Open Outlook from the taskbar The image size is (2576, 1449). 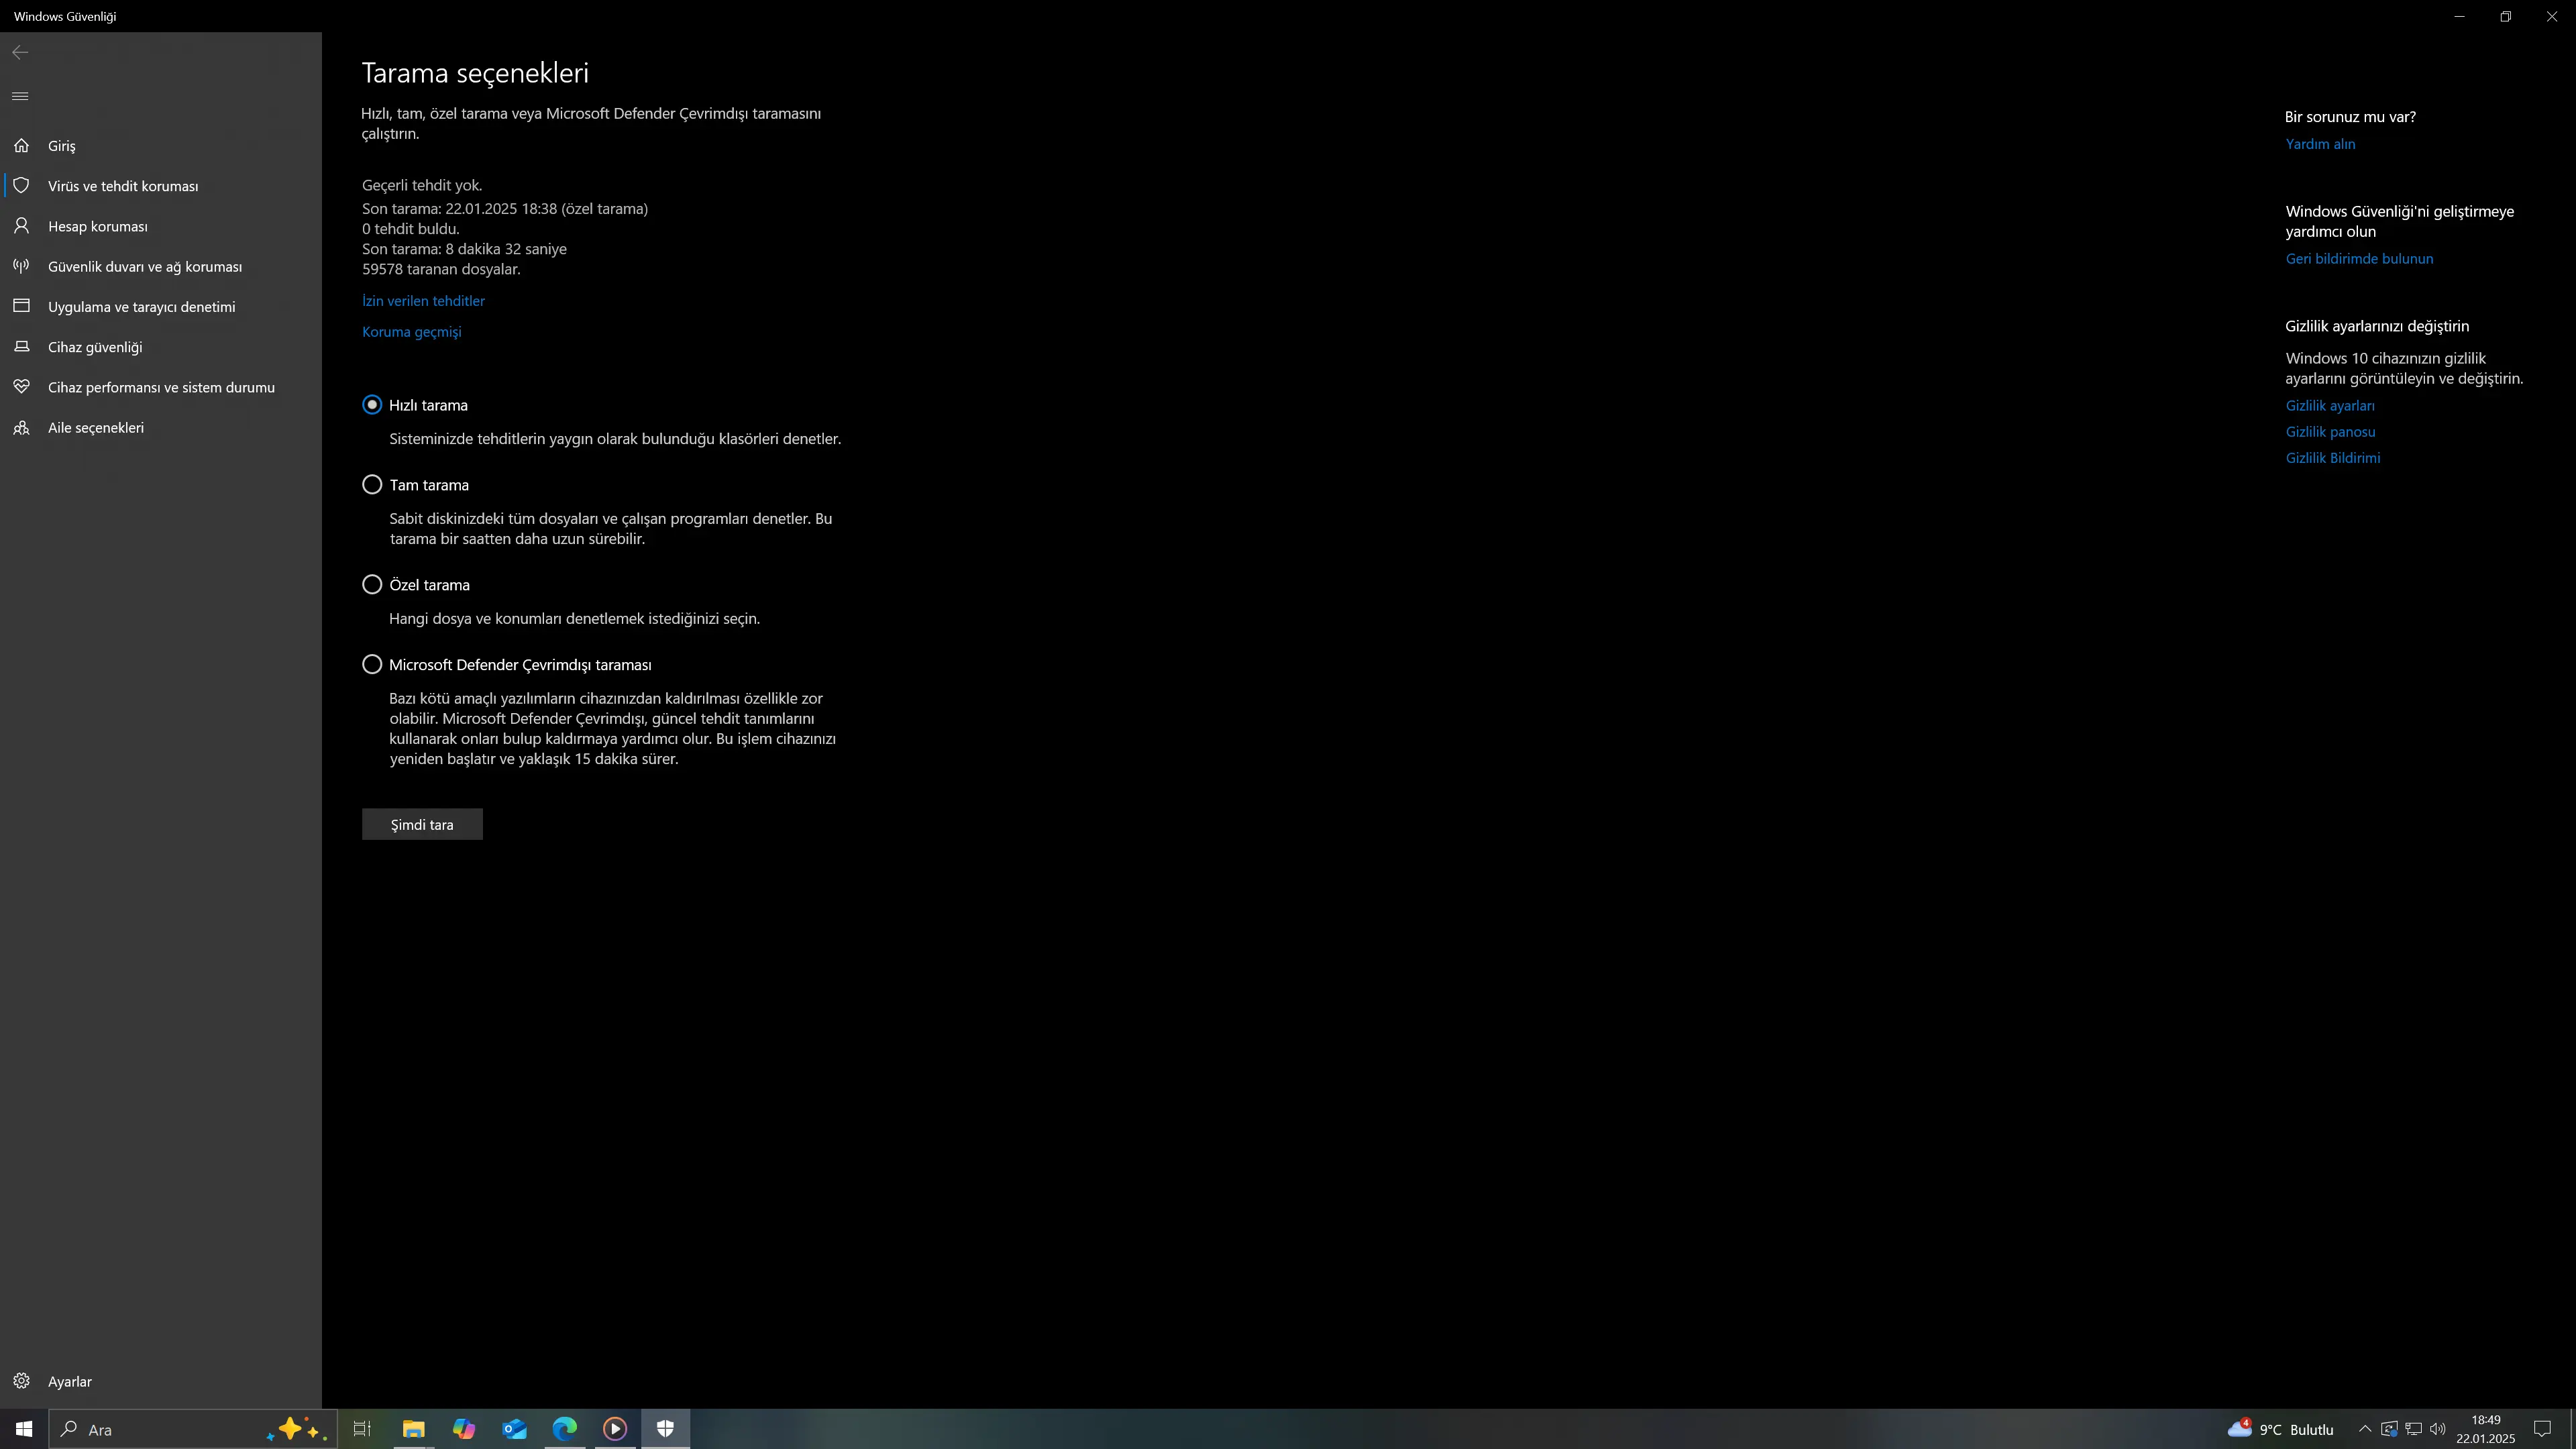click(514, 1429)
